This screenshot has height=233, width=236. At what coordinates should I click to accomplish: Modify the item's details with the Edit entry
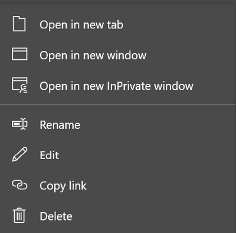pyautogui.click(x=118, y=155)
